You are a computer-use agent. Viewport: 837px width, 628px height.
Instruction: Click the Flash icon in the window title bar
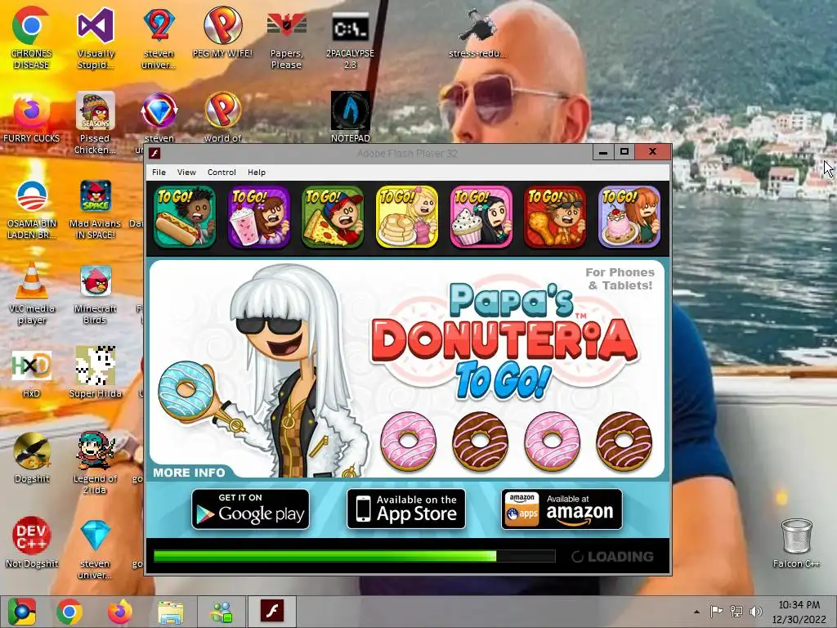coord(154,154)
